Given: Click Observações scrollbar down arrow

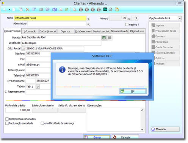Looking at the screenshot, I should [142, 129].
